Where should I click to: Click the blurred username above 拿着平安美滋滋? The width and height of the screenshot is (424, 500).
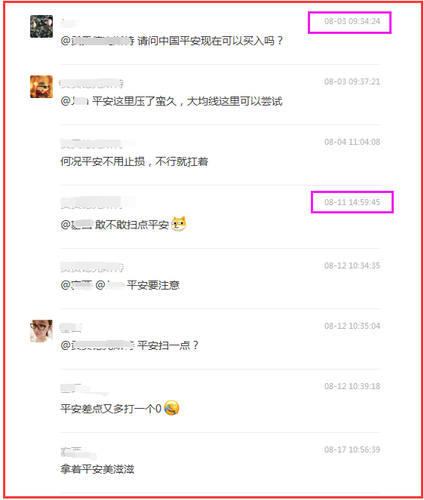pos(78,452)
